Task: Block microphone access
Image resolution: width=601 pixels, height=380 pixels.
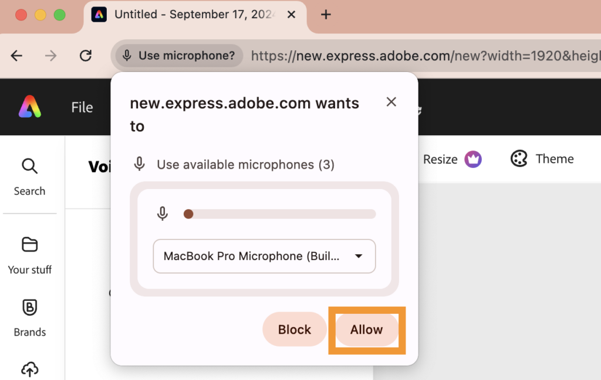Action: 294,330
